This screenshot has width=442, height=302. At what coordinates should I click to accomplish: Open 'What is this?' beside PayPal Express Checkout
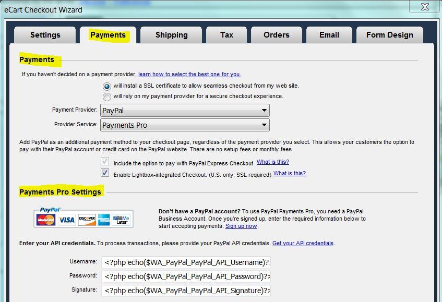pos(273,162)
